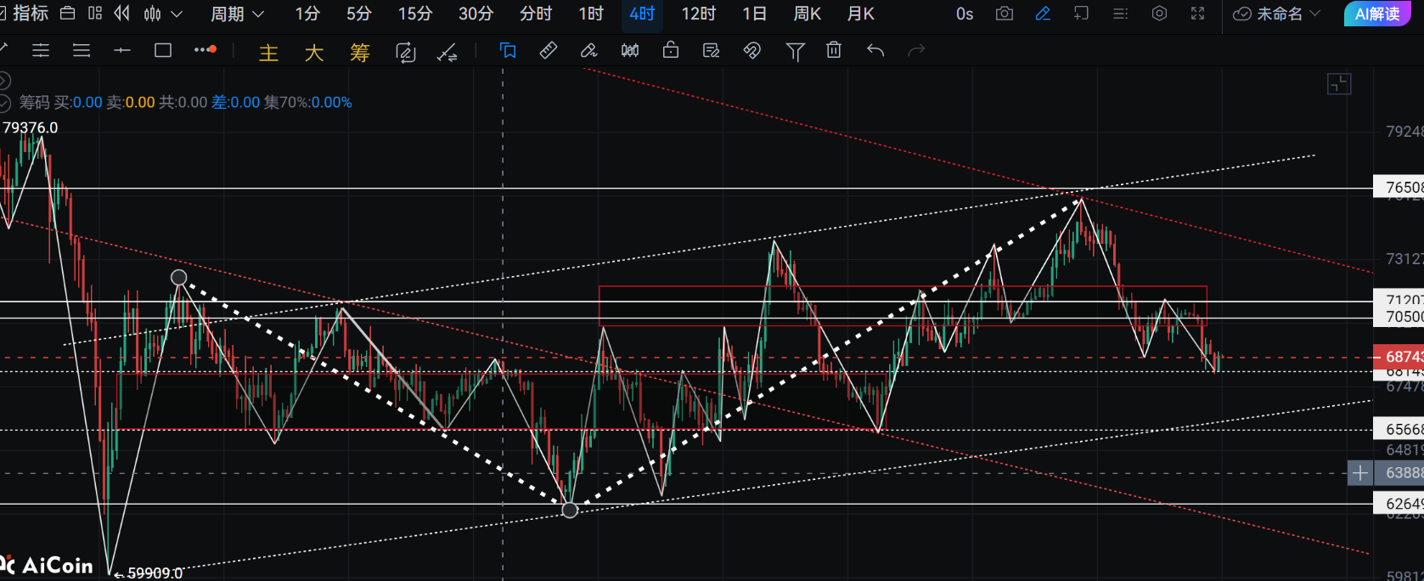Enable the magnet snap tool
The image size is (1424, 581).
coord(751,51)
